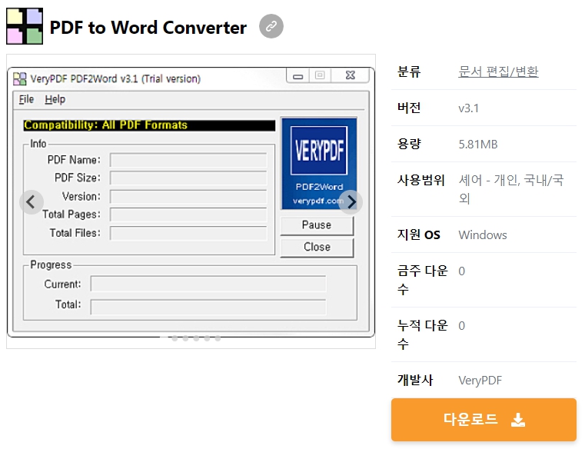The height and width of the screenshot is (449, 585).
Task: Click the 사용범위 label
Action: pyautogui.click(x=420, y=180)
